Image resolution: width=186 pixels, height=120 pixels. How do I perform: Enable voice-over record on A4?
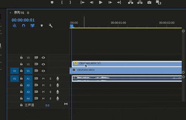coord(58,98)
